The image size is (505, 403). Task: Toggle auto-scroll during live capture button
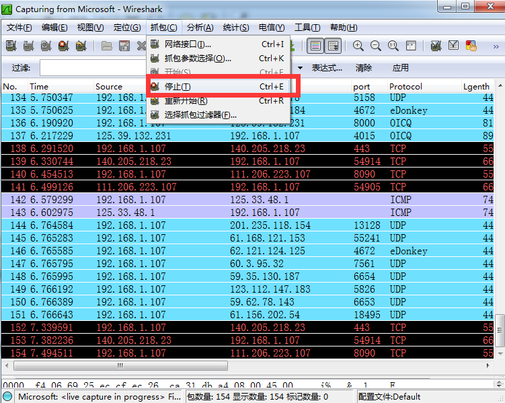pos(332,46)
